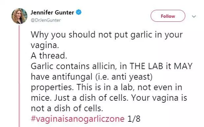This screenshot has height=127, width=204.
Task: Click the words 'THE LAB' in tweet
Action: [x=146, y=66]
